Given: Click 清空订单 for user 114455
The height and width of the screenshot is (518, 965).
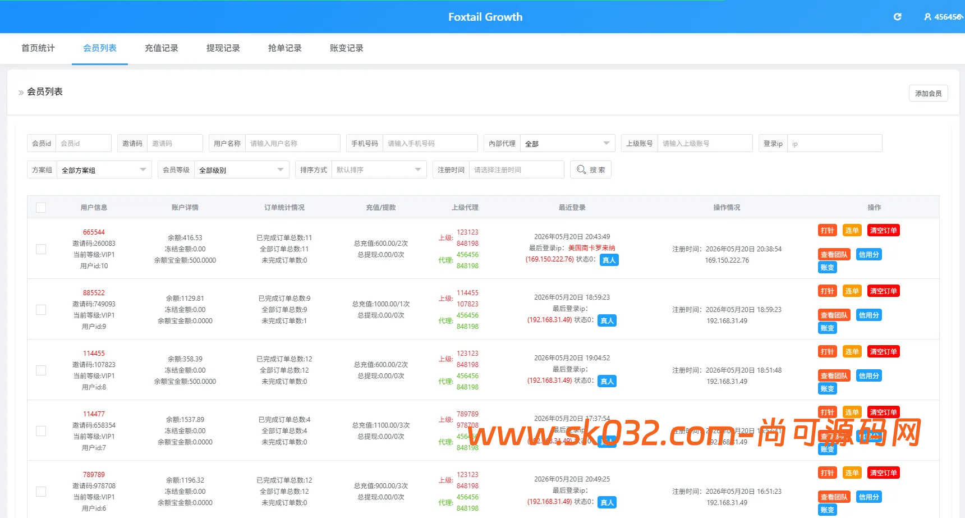Looking at the screenshot, I should [x=883, y=352].
